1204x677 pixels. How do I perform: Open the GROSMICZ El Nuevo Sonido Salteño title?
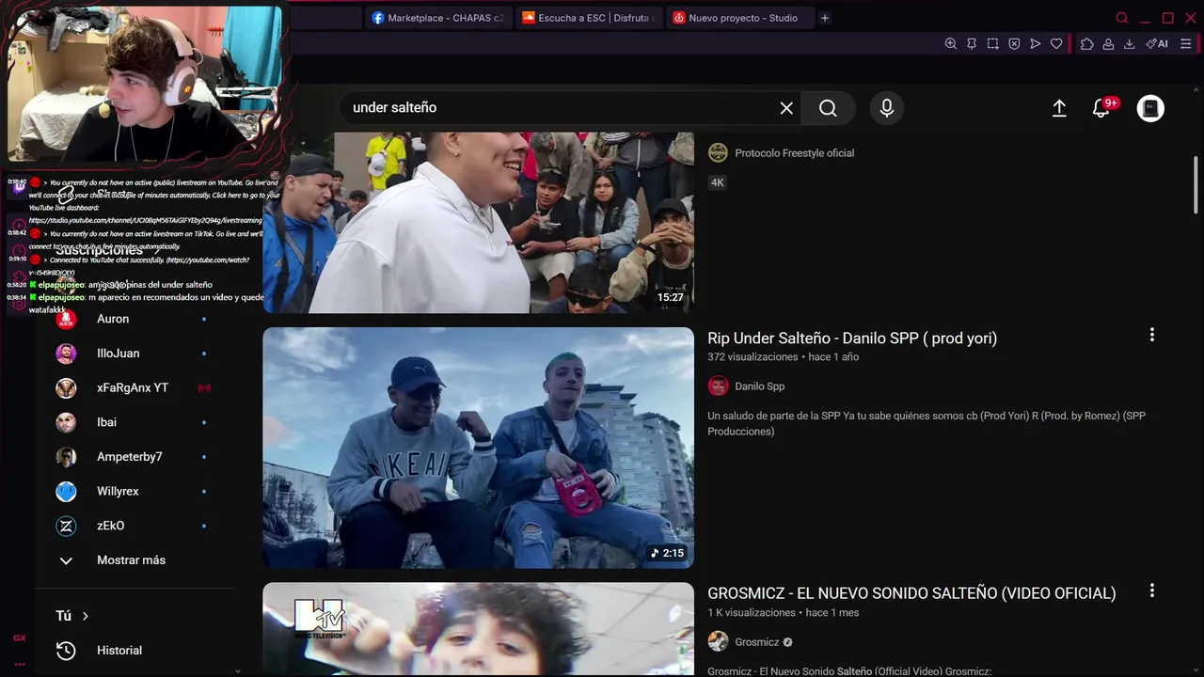[911, 593]
